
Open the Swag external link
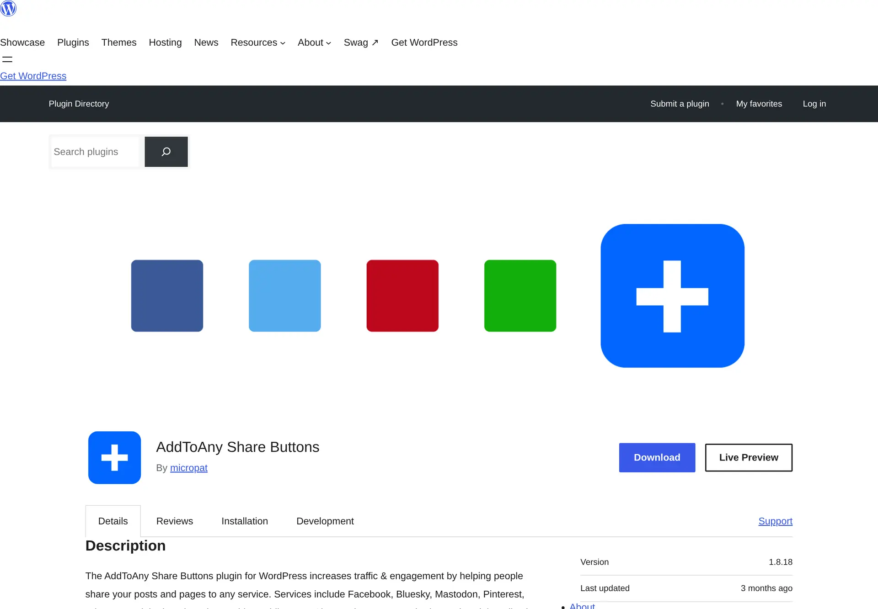click(361, 42)
